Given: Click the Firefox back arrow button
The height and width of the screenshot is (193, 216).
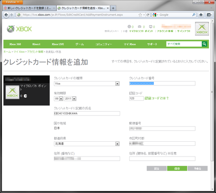Looking at the screenshot, I should tap(6, 15).
